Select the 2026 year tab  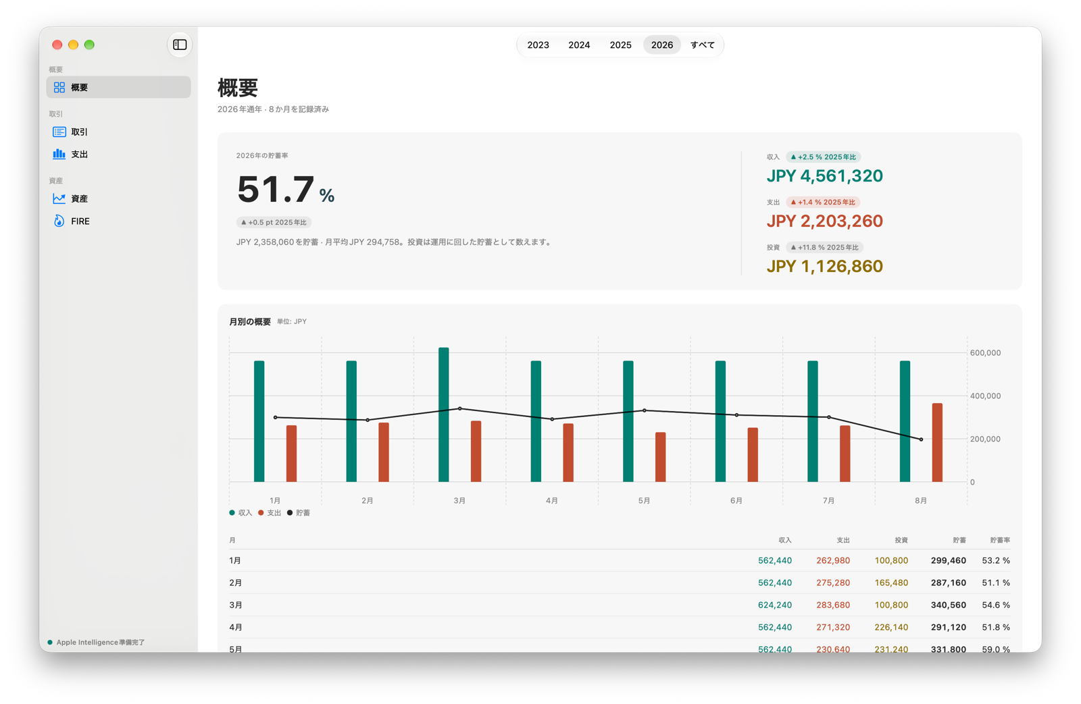click(x=662, y=45)
